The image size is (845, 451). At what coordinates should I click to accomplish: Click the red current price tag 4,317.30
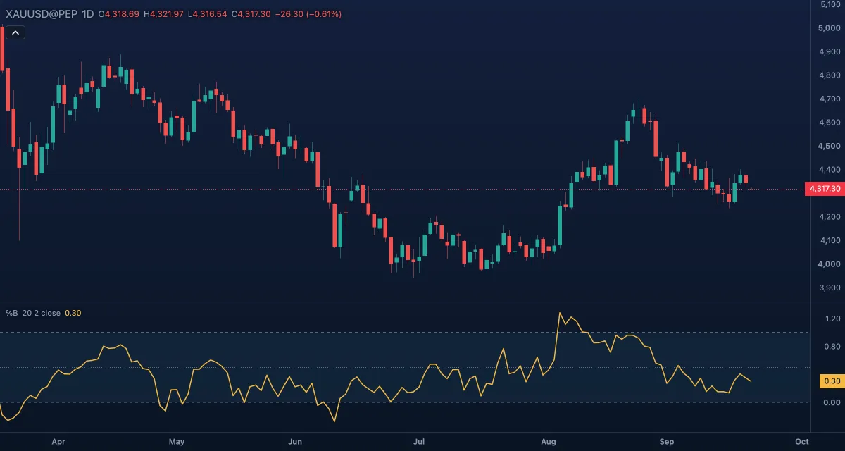[824, 189]
